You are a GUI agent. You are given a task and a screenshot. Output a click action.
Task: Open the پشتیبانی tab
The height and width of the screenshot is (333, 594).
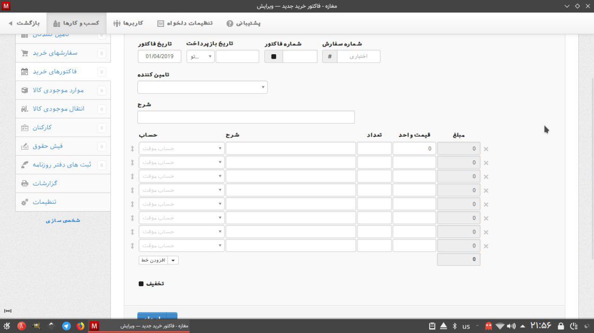(x=244, y=23)
